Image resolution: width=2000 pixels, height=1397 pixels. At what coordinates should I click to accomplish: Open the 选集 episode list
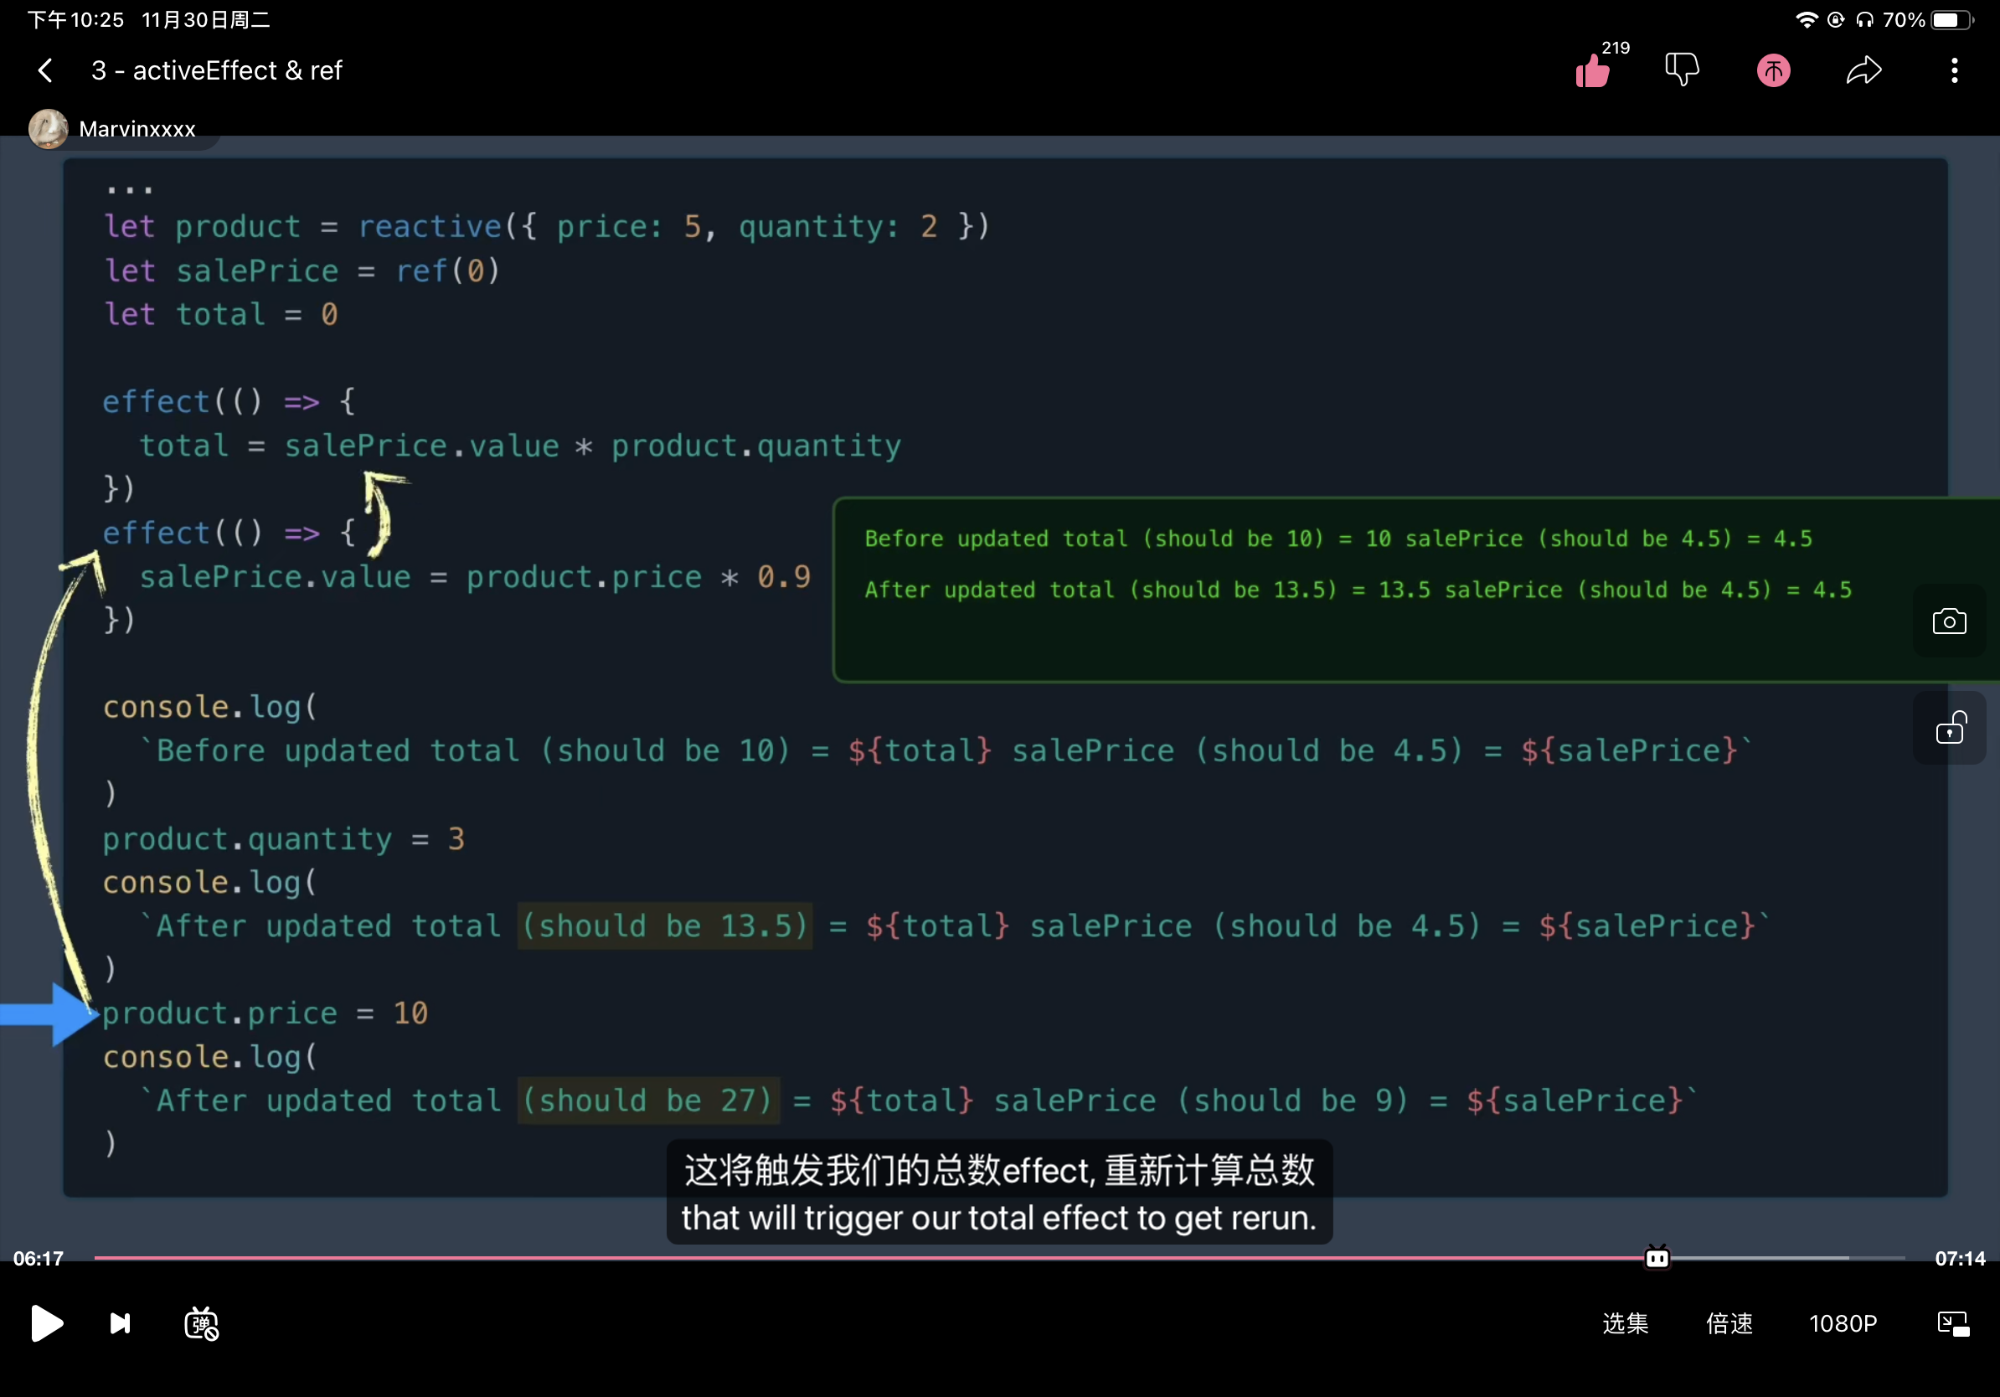coord(1625,1324)
